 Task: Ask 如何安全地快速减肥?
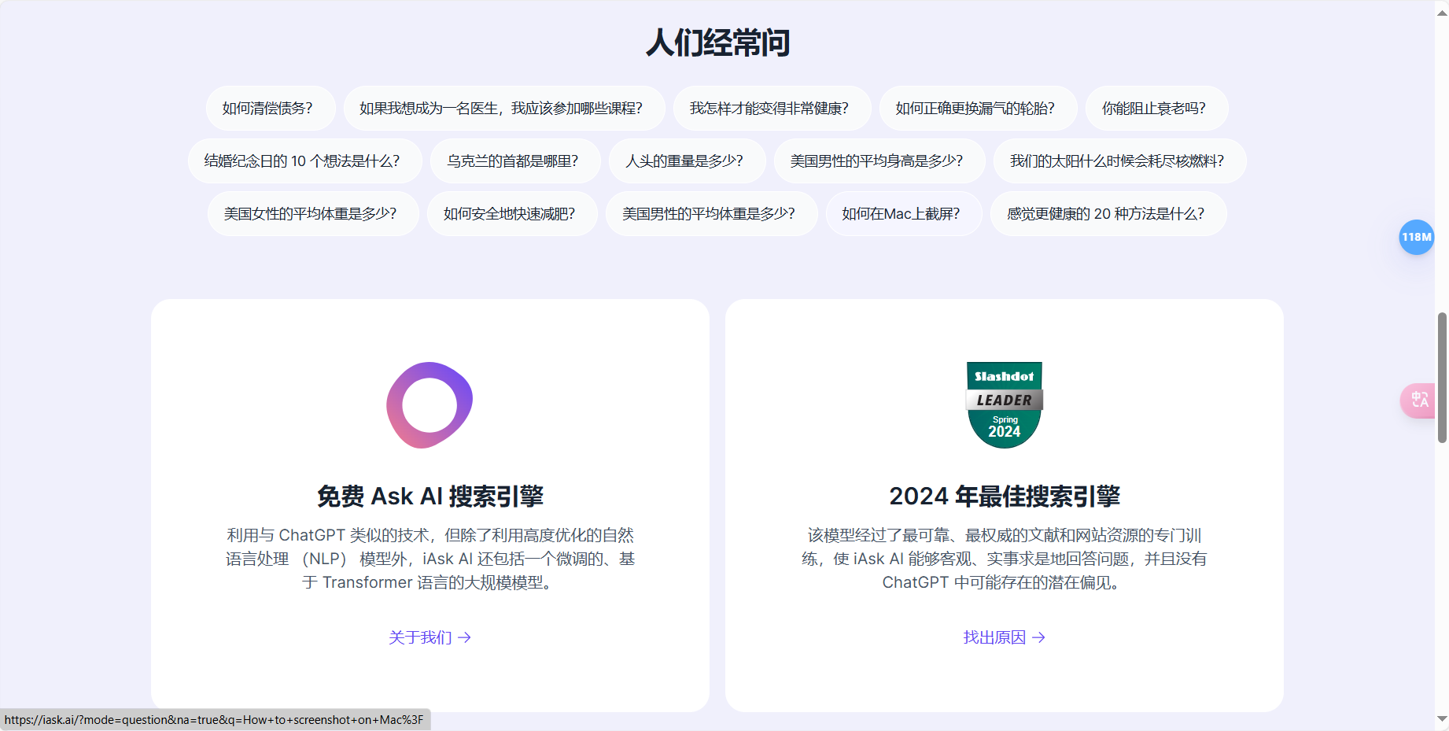511,213
